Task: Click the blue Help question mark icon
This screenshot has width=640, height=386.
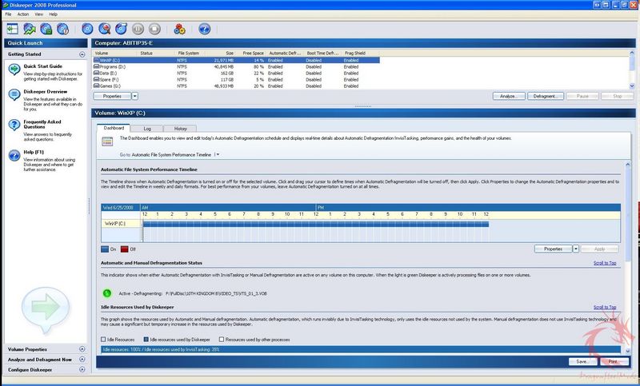Action: pos(204,29)
